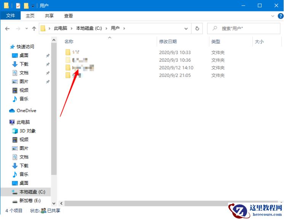Open 视频 under 此电脑

(x=20, y=139)
